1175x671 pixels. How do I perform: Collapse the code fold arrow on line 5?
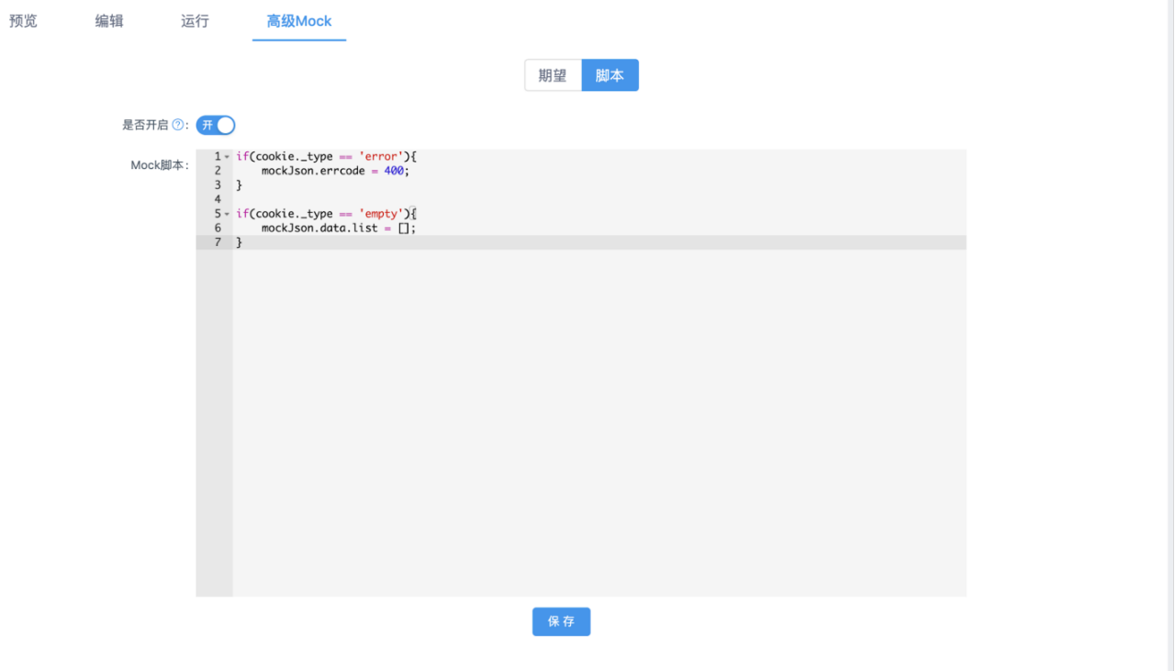(x=227, y=214)
